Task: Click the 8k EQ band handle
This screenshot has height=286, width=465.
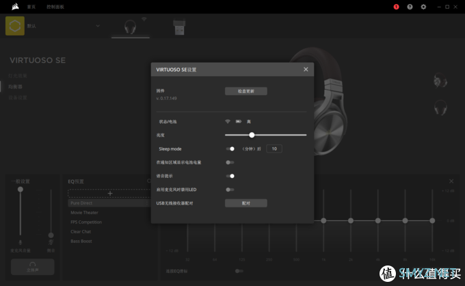Action: tap(405, 221)
